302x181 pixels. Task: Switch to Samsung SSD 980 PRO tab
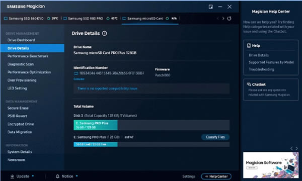pos(84,19)
